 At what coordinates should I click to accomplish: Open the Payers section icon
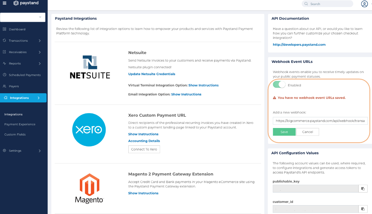pyautogui.click(x=4, y=86)
